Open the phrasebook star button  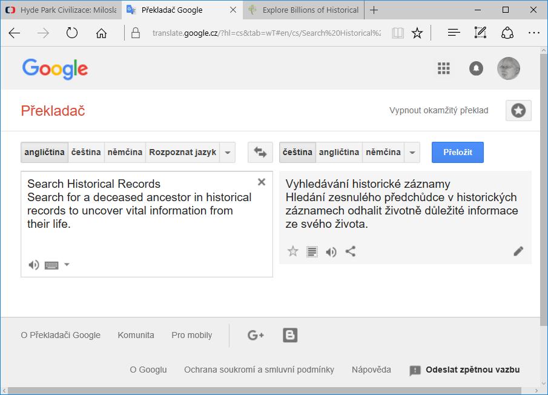pos(518,110)
